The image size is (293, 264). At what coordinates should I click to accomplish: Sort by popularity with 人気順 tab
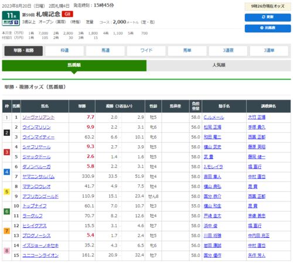[x=219, y=66]
